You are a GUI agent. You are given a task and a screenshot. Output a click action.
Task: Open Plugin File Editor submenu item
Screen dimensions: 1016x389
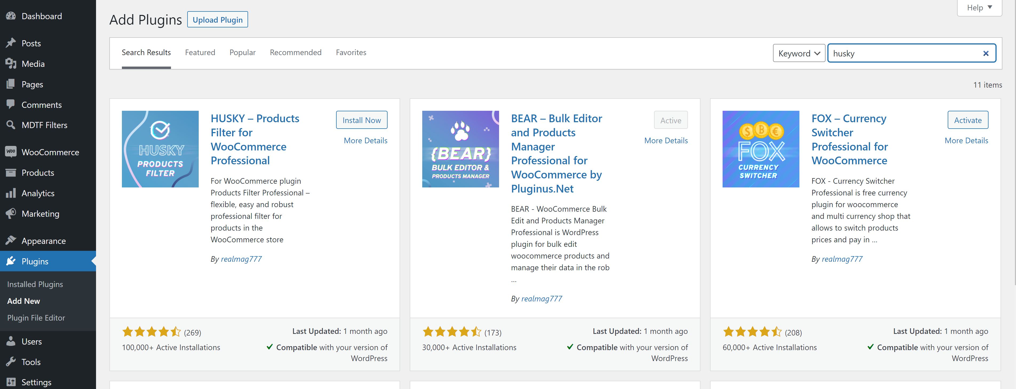36,318
